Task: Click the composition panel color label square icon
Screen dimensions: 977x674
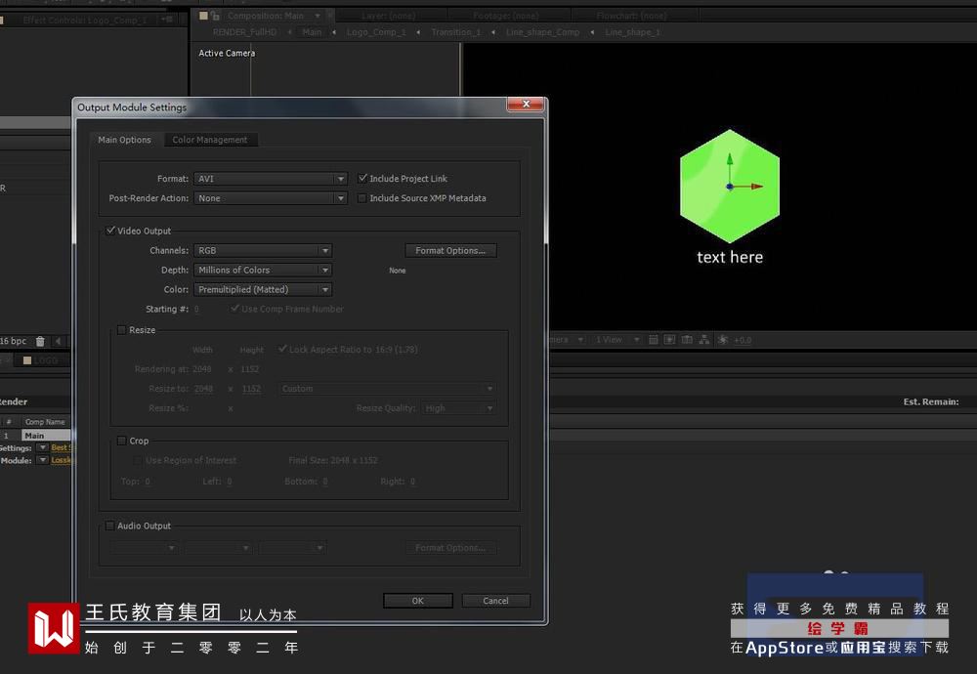Action: [x=203, y=16]
